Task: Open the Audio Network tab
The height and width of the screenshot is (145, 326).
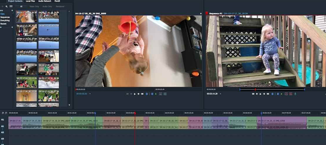Action: pos(45,1)
